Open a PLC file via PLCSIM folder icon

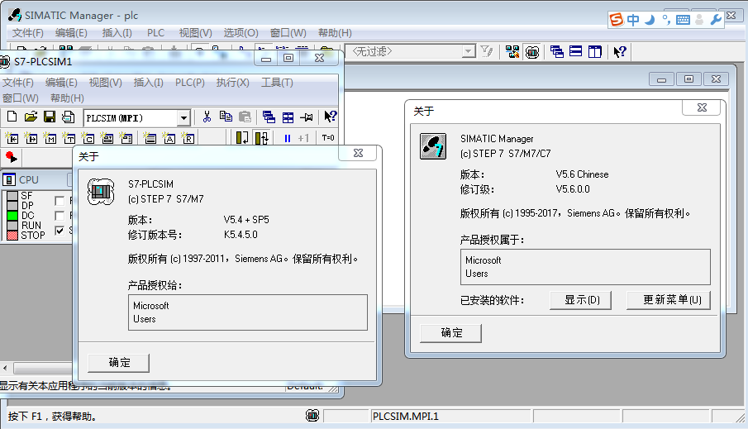tap(31, 117)
